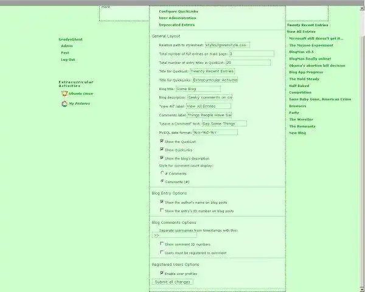This screenshot has width=365, height=292.
Task: Click the username separator field
Action: click(175, 235)
